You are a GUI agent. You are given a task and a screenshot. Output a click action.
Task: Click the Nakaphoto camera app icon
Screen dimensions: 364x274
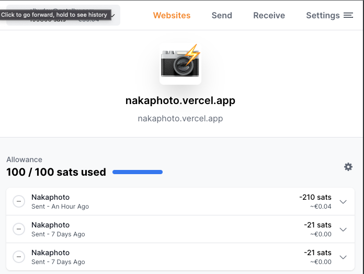coord(180,64)
